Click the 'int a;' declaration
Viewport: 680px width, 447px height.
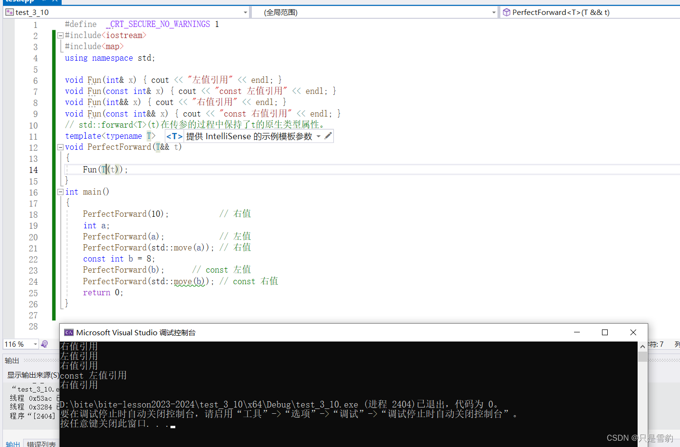96,225
